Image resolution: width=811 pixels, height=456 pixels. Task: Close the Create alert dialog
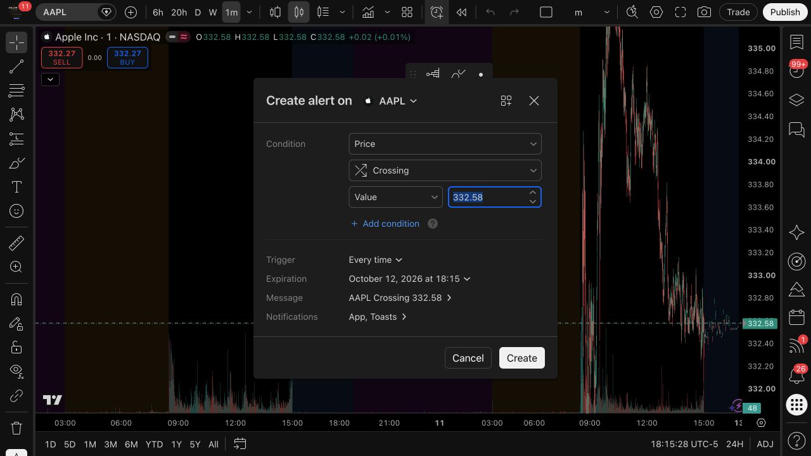click(x=534, y=101)
